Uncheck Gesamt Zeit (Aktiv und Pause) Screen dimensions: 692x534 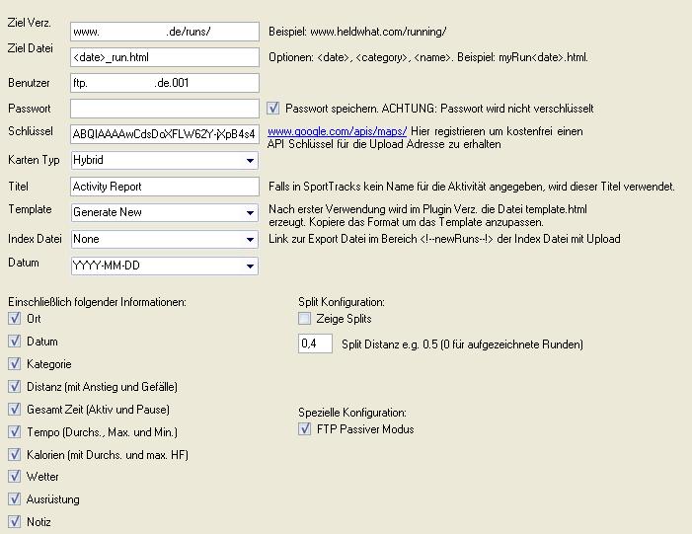[15, 410]
